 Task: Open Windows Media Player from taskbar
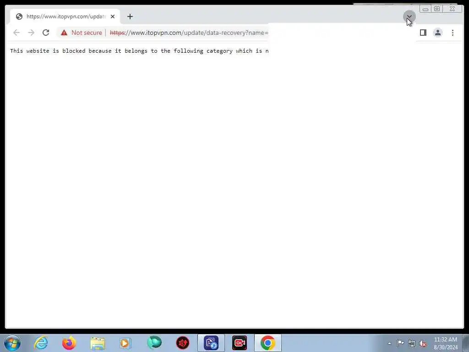tap(125, 343)
